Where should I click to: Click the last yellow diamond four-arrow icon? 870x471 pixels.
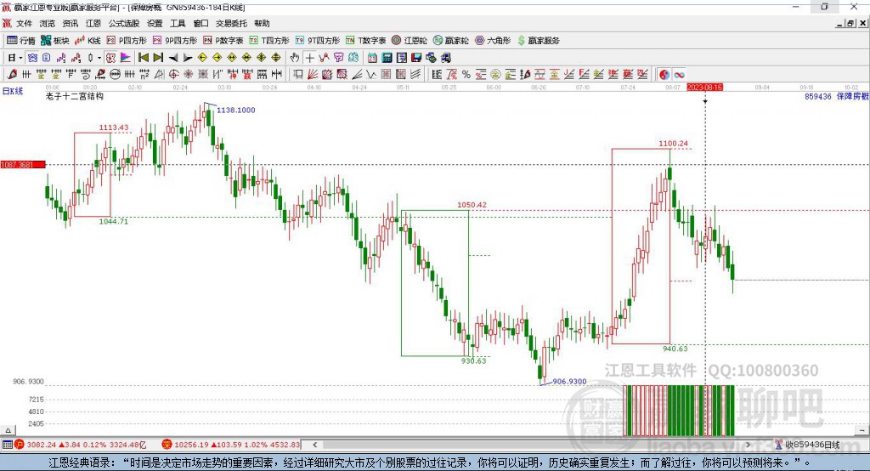[x=276, y=58]
